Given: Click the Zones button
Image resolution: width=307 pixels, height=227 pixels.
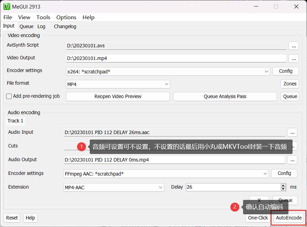Looking at the screenshot, I should coord(289,84).
